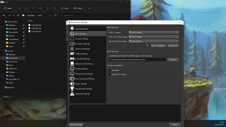226x127 pixels.
Task: Open Game List Settings icon
Action: [72, 49]
